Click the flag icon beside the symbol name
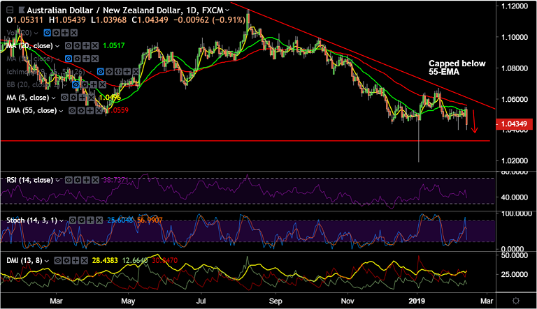The height and width of the screenshot is (309, 537). (x=21, y=10)
